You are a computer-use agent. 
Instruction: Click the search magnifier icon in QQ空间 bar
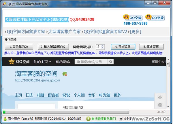point(111,62)
